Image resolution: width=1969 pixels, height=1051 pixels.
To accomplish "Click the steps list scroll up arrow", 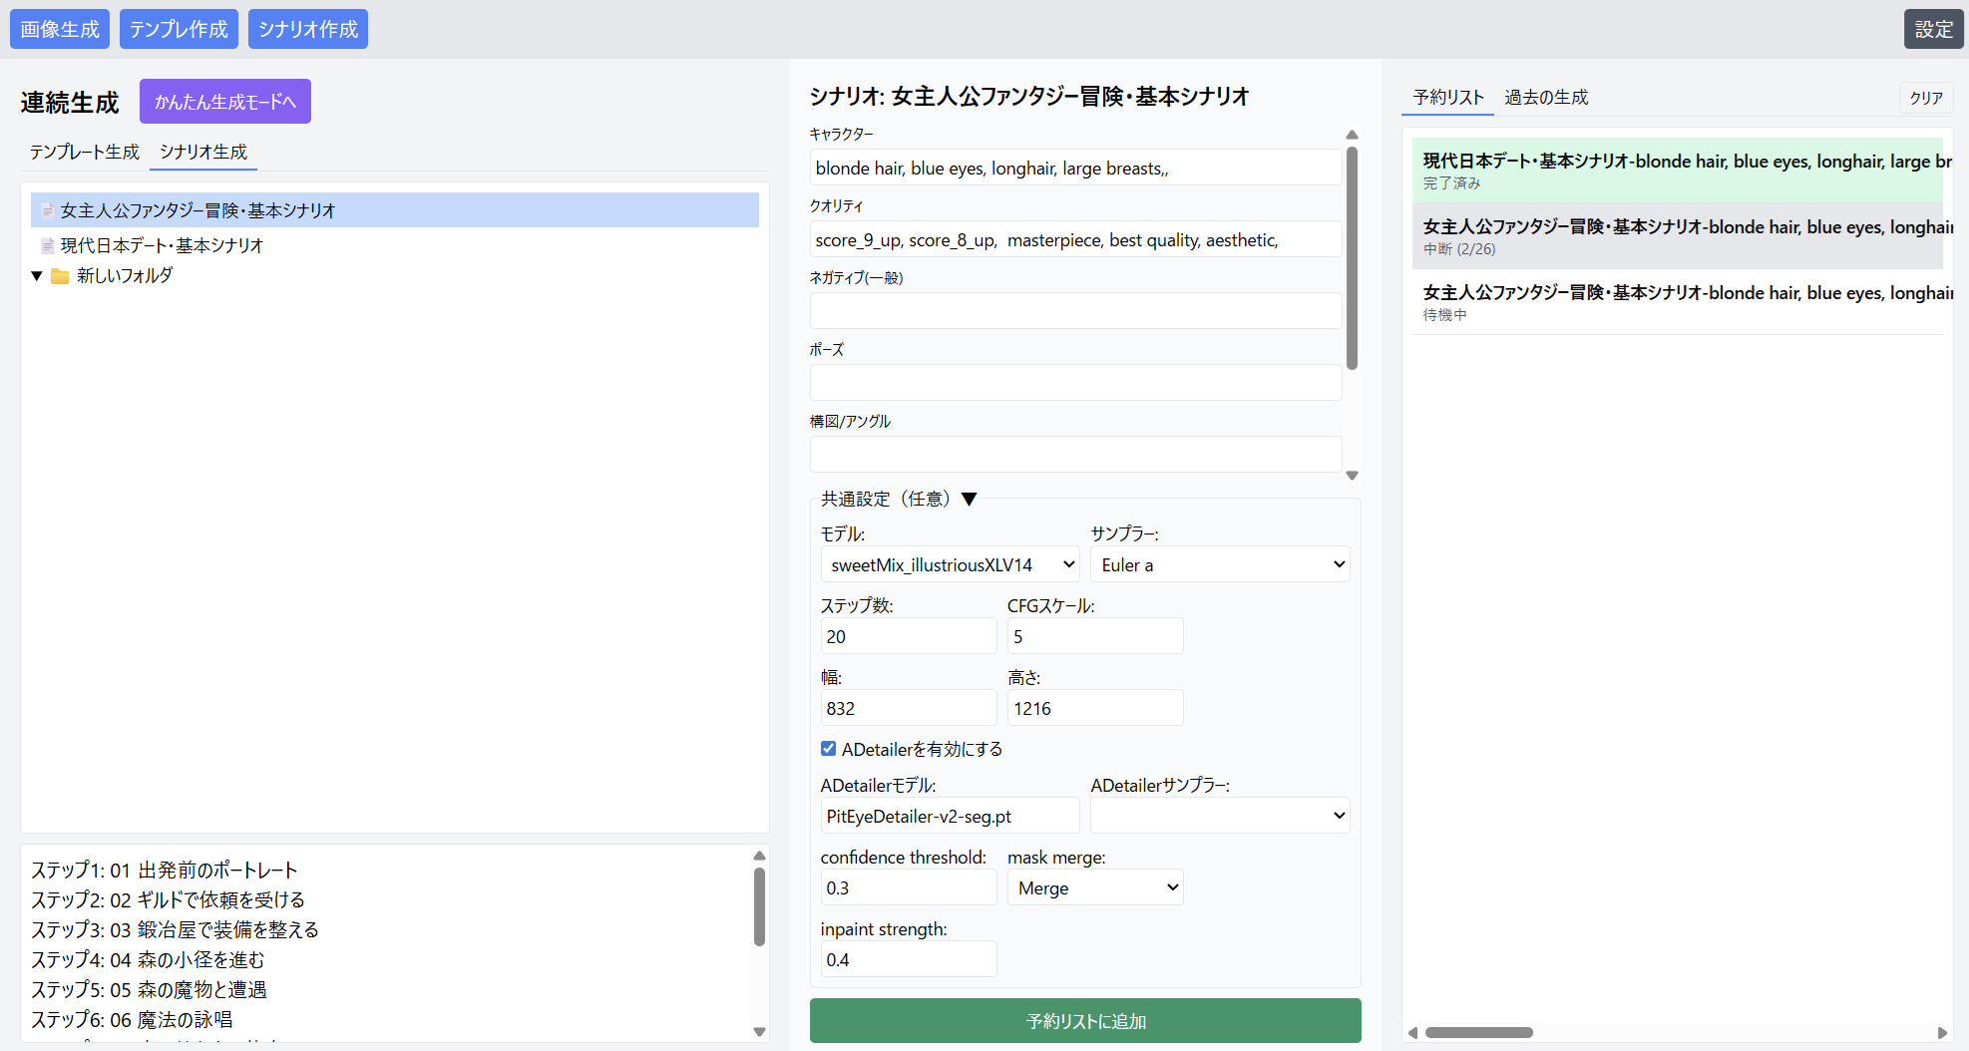I will 759,856.
